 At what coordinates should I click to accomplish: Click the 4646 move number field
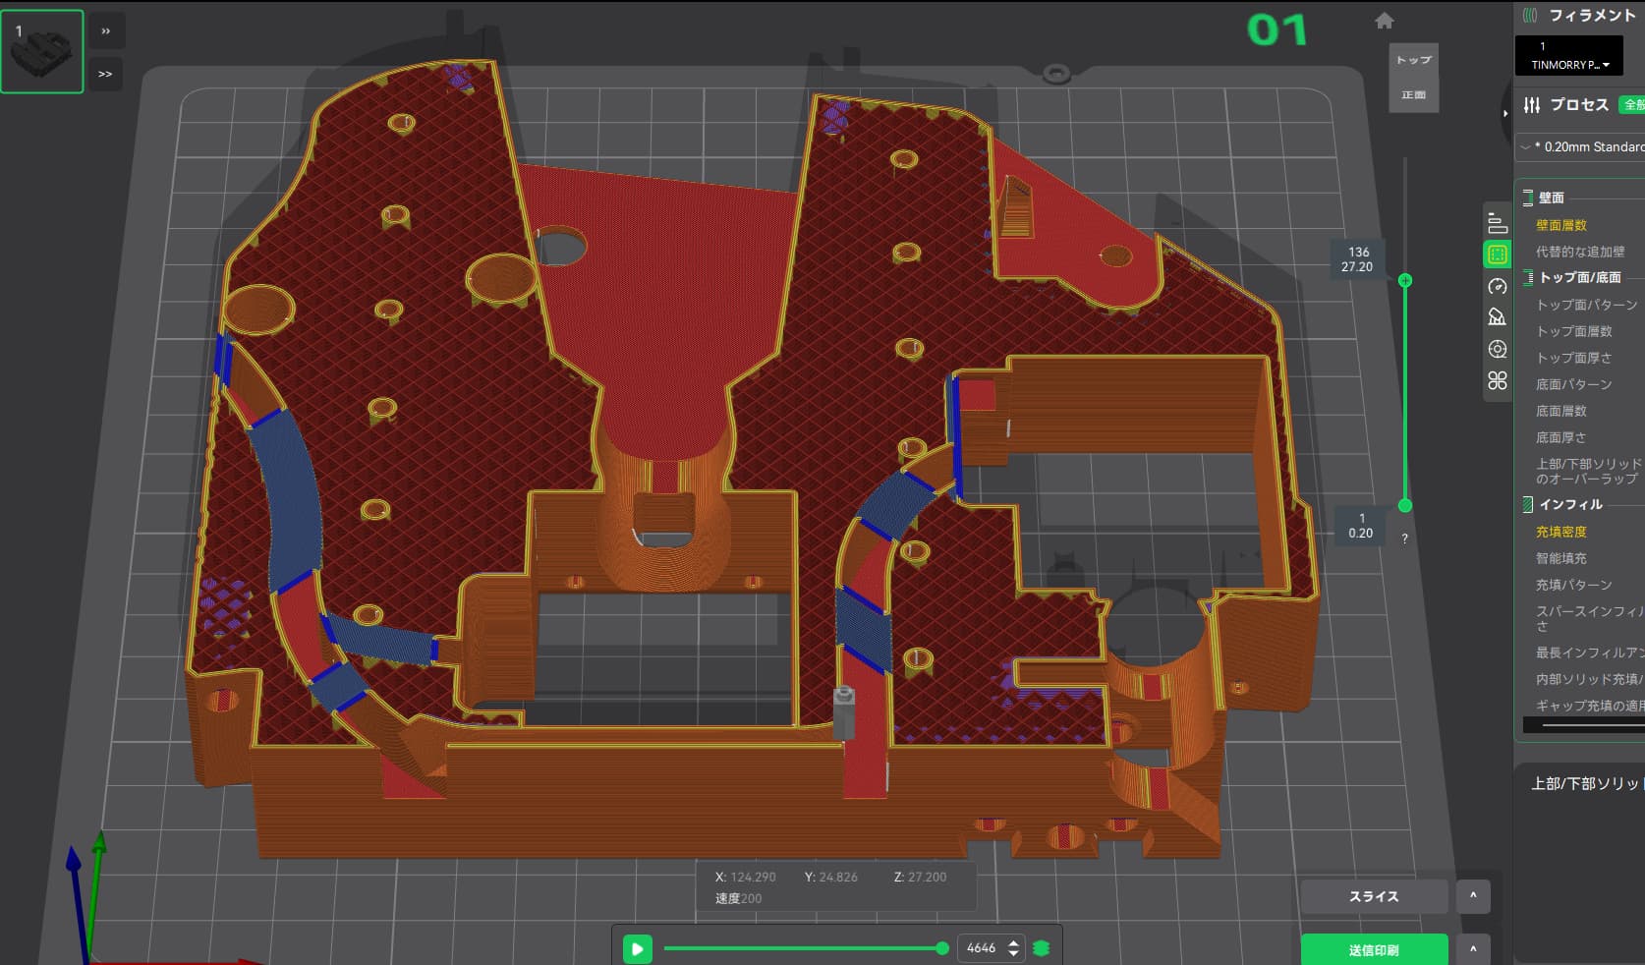click(982, 948)
